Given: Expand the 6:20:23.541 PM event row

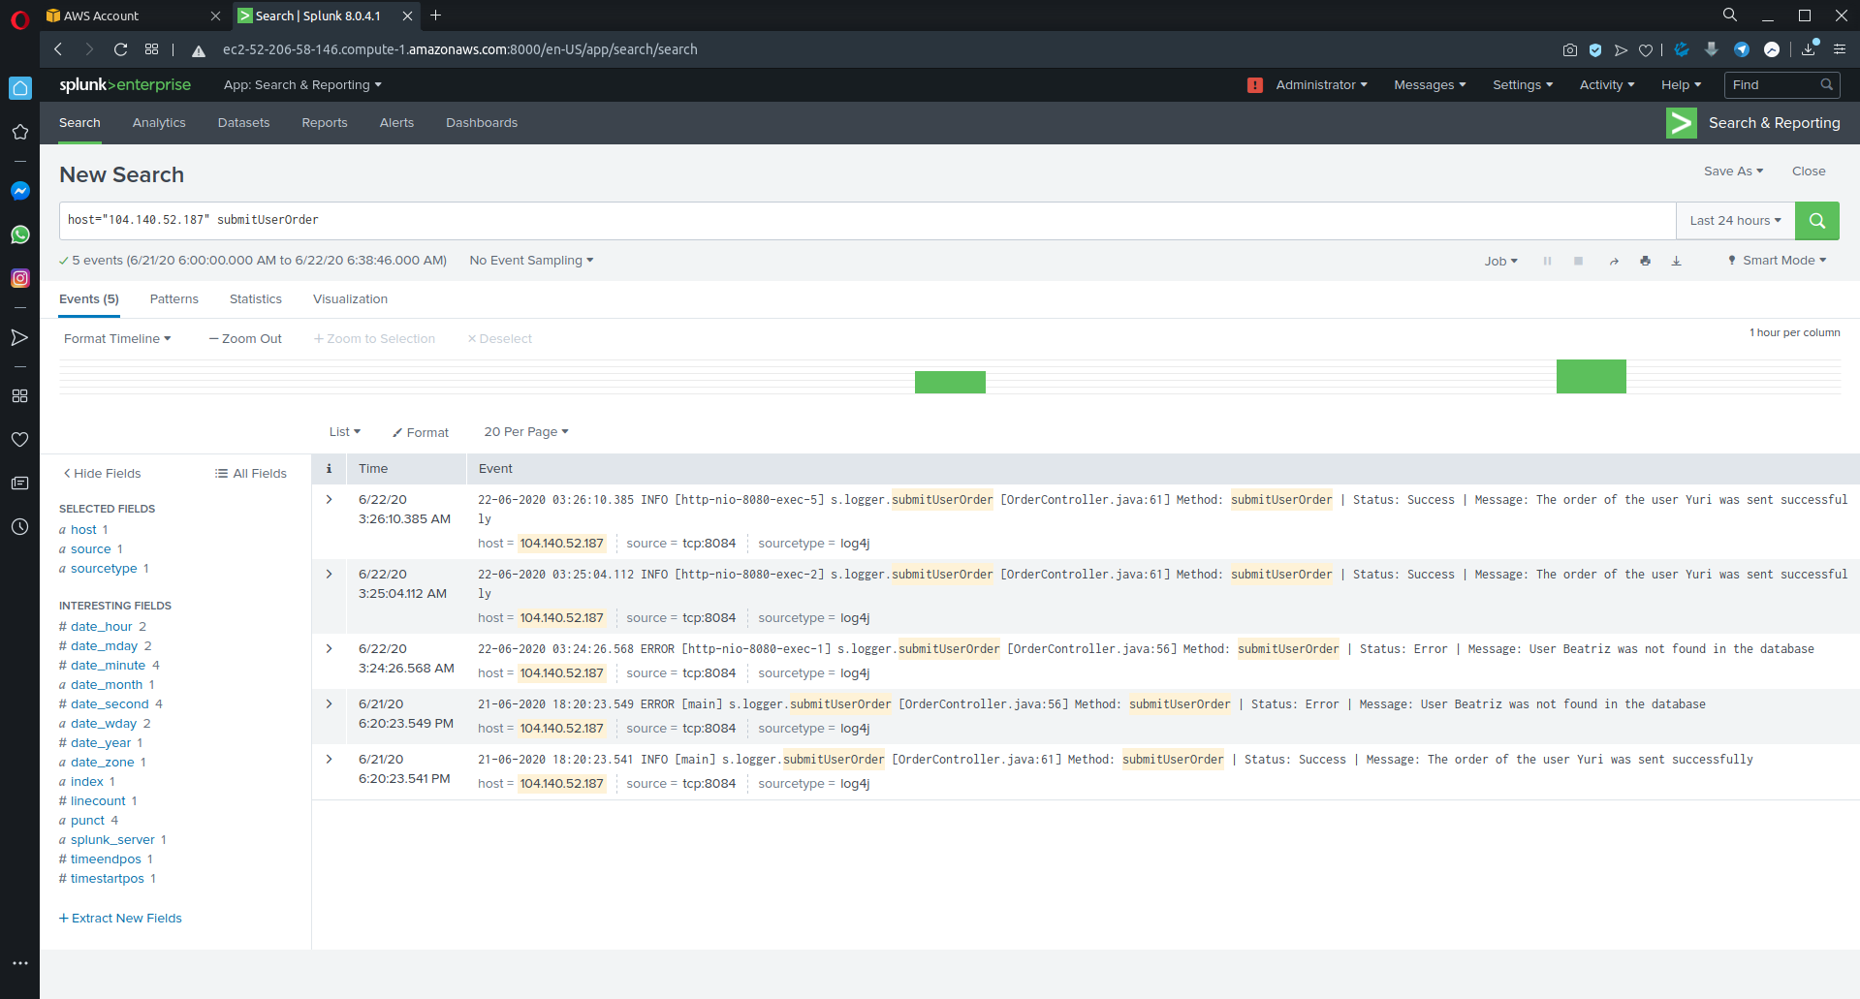Looking at the screenshot, I should pos(330,760).
